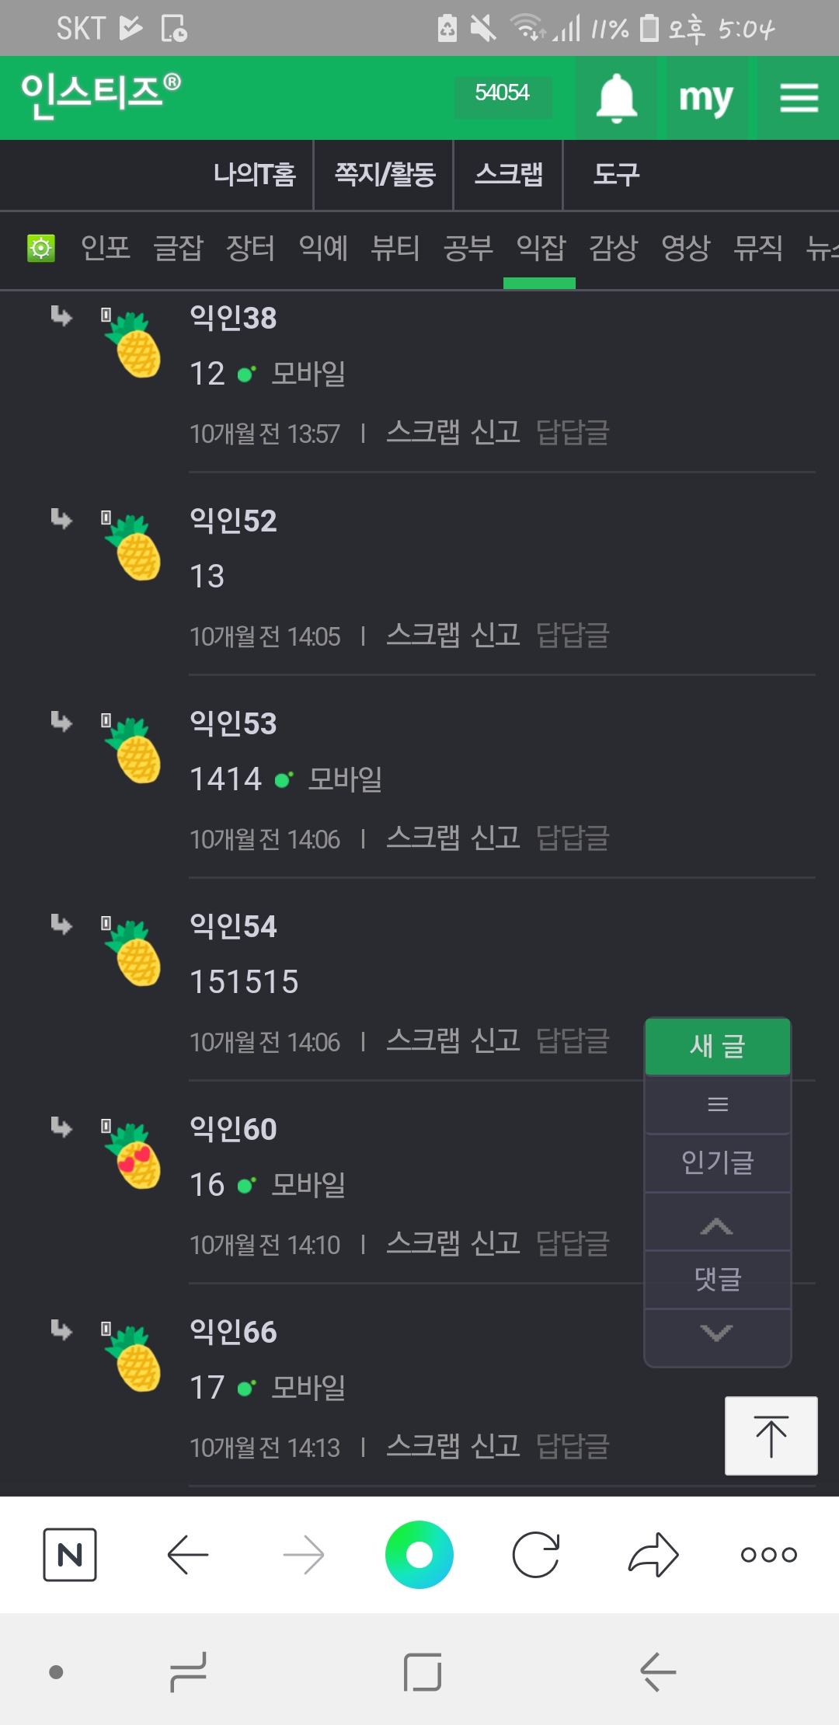The height and width of the screenshot is (1725, 839).
Task: Tap 신고 on 익인38's comment
Action: click(496, 432)
